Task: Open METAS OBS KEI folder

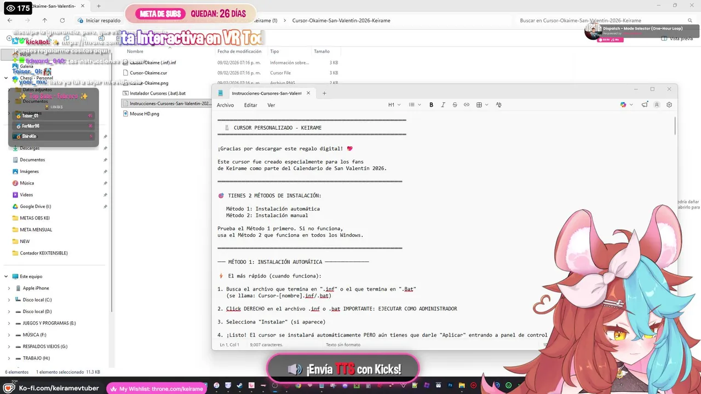Action: coord(35,218)
